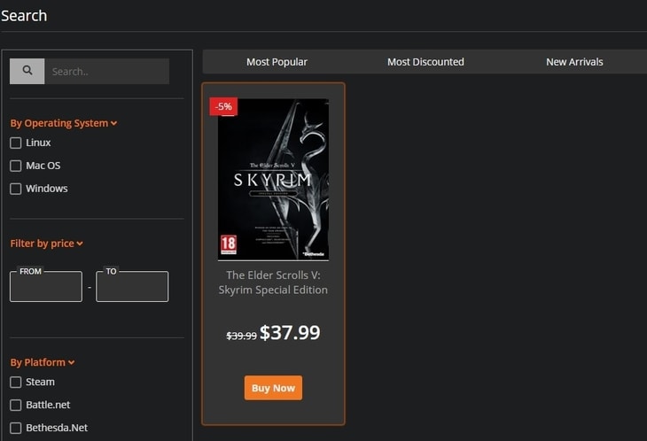Click the crossed-out $39.99 price
647x441 pixels.
coord(241,336)
